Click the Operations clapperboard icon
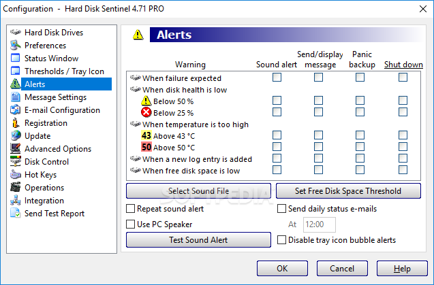 (16, 188)
